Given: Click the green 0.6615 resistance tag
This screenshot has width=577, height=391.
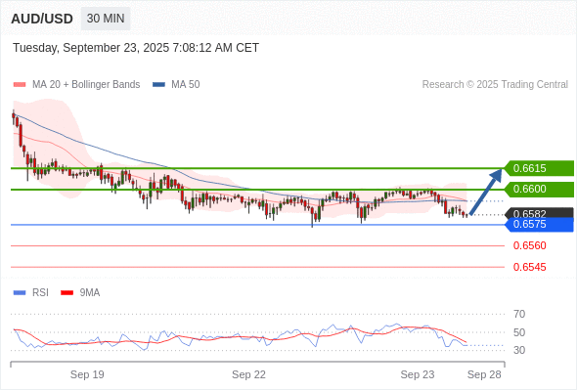Looking at the screenshot, I should coord(539,168).
